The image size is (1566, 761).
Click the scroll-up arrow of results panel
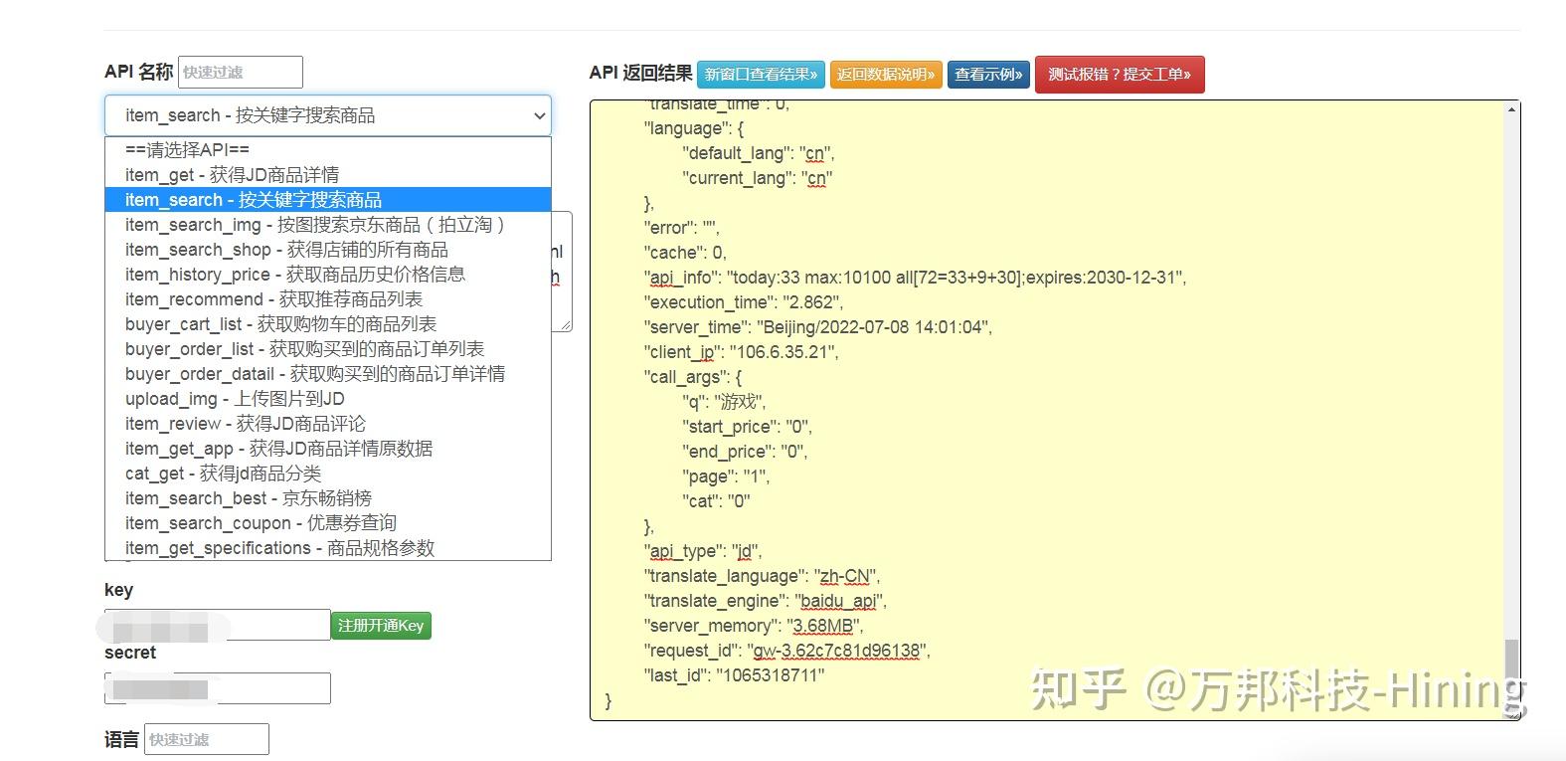click(x=1512, y=108)
